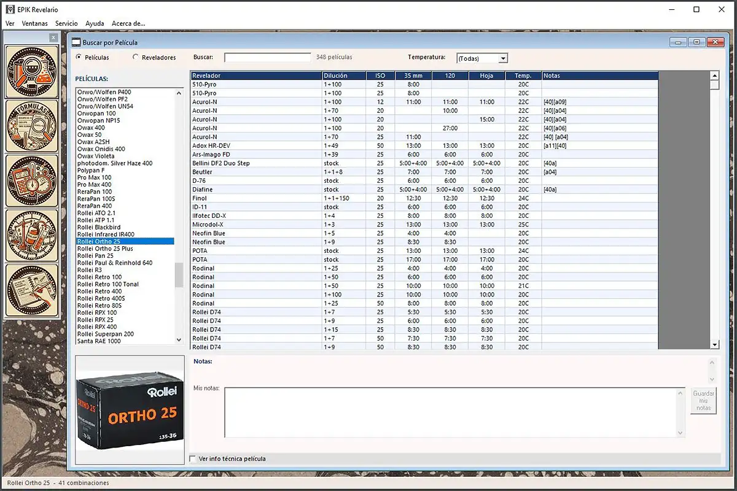The width and height of the screenshot is (737, 491).
Task: Select the Finol developer row
Action: pos(424,198)
